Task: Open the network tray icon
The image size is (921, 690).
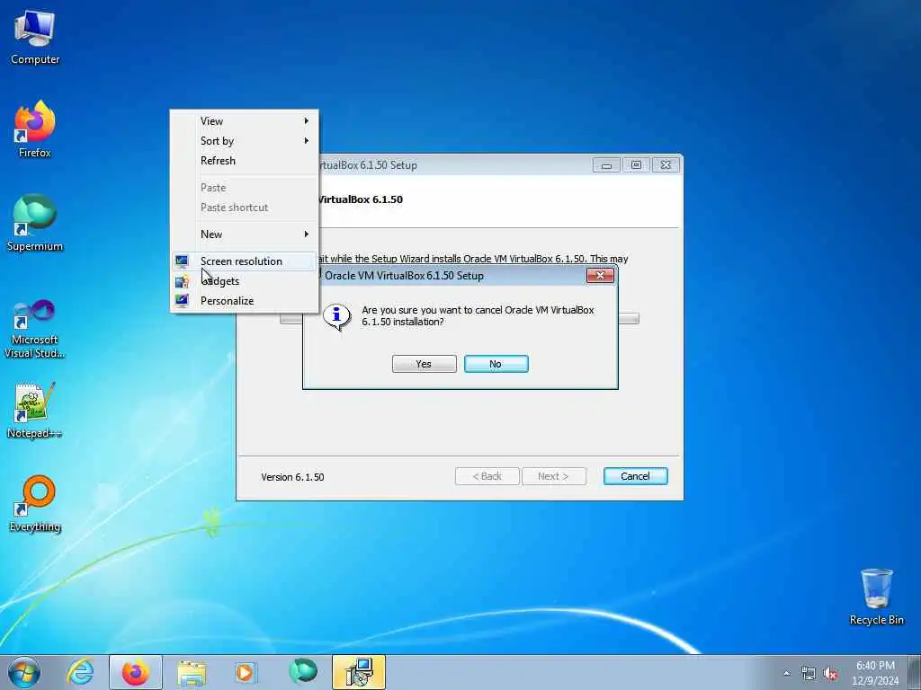Action: (x=809, y=674)
